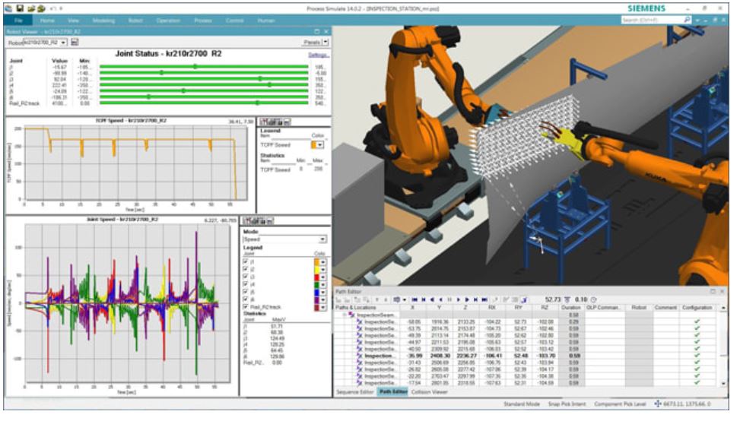Open the Settings link in Joint Status
The image size is (740, 421).
point(318,55)
